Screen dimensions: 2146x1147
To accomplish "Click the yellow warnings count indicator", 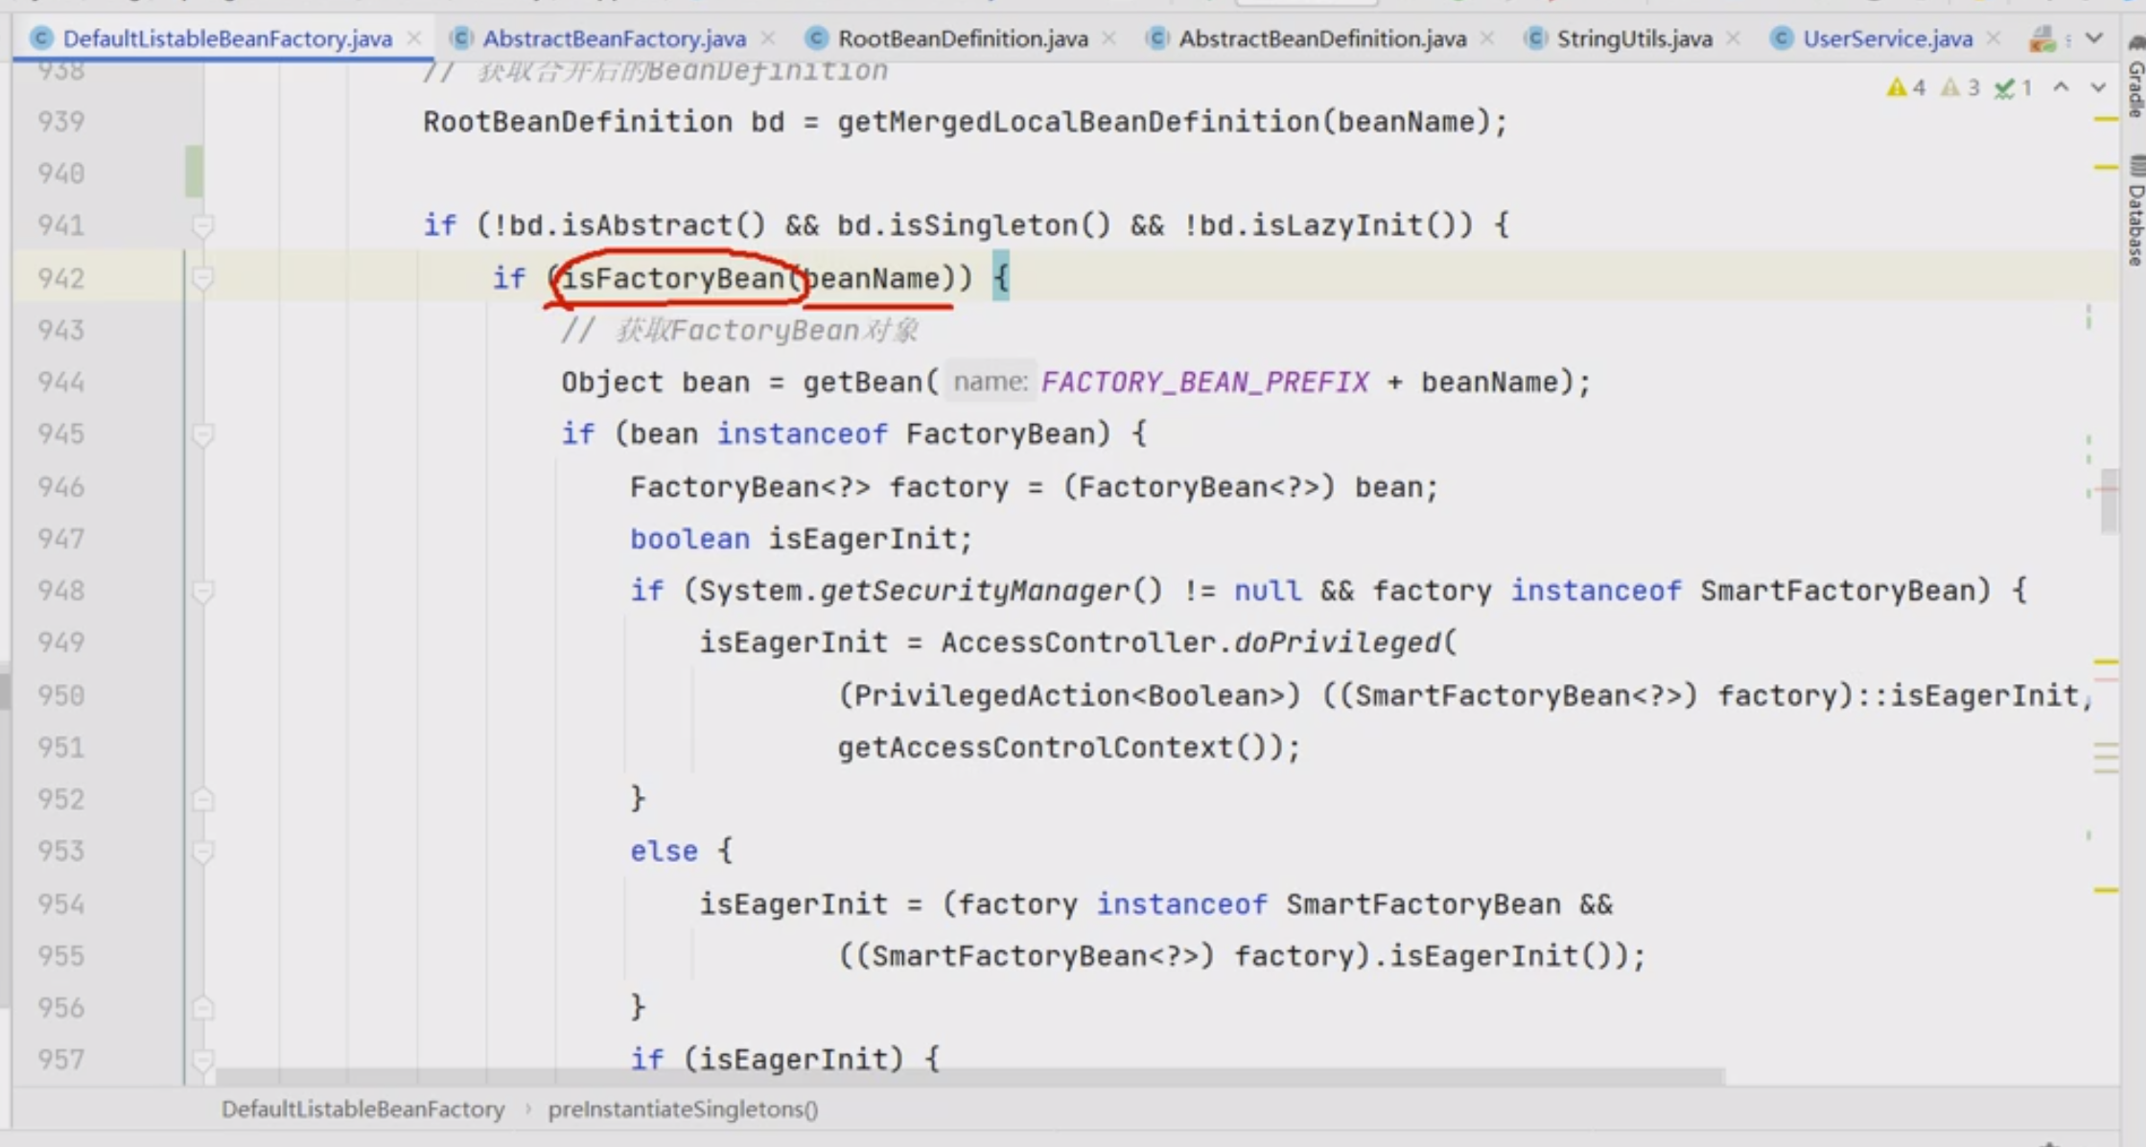I will click(1906, 88).
